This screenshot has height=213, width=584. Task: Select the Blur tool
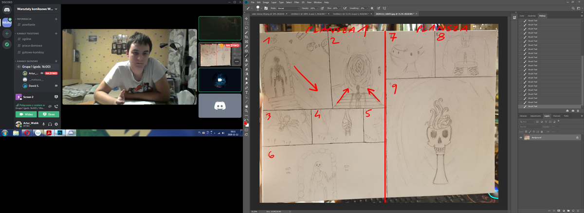click(x=247, y=78)
